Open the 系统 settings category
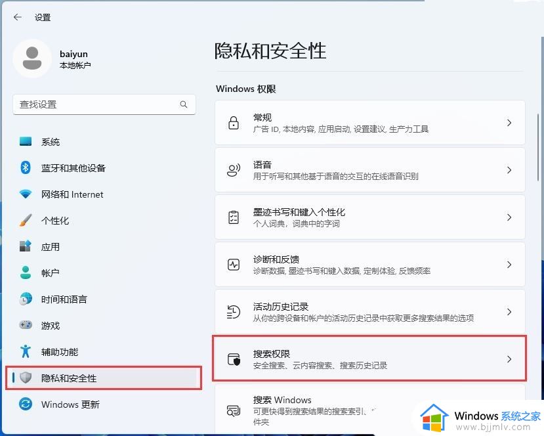The width and height of the screenshot is (544, 436). tap(104, 142)
